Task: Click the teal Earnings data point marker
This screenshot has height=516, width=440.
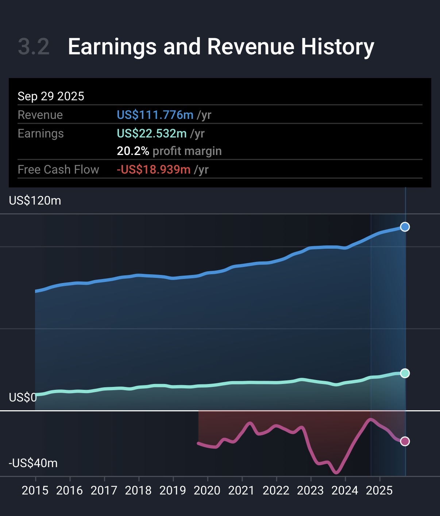Action: 405,373
